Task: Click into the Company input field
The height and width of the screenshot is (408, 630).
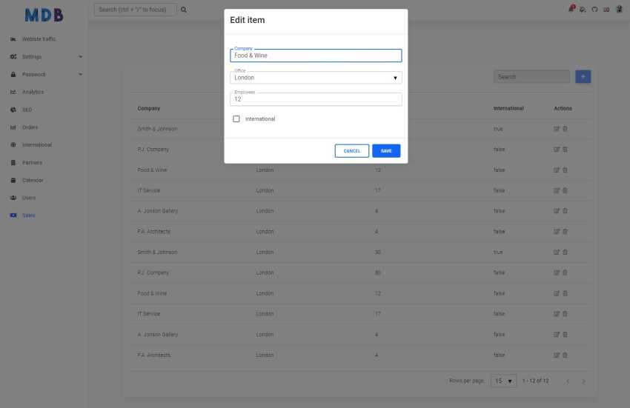Action: tap(316, 56)
